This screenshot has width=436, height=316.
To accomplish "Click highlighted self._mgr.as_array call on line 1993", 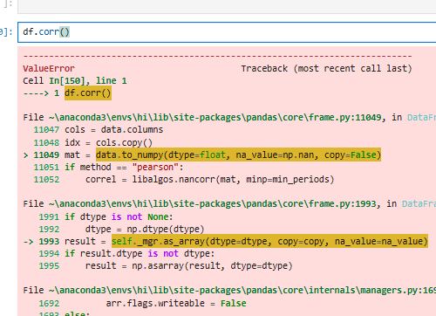I will pyautogui.click(x=269, y=241).
